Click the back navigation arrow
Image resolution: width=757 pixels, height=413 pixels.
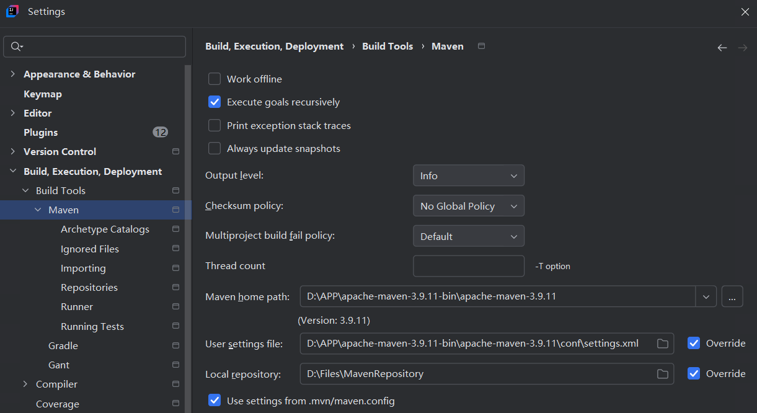722,48
